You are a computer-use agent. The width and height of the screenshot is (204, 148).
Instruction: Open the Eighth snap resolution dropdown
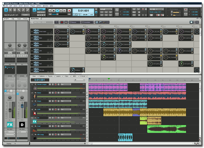pyautogui.click(x=41, y=9)
